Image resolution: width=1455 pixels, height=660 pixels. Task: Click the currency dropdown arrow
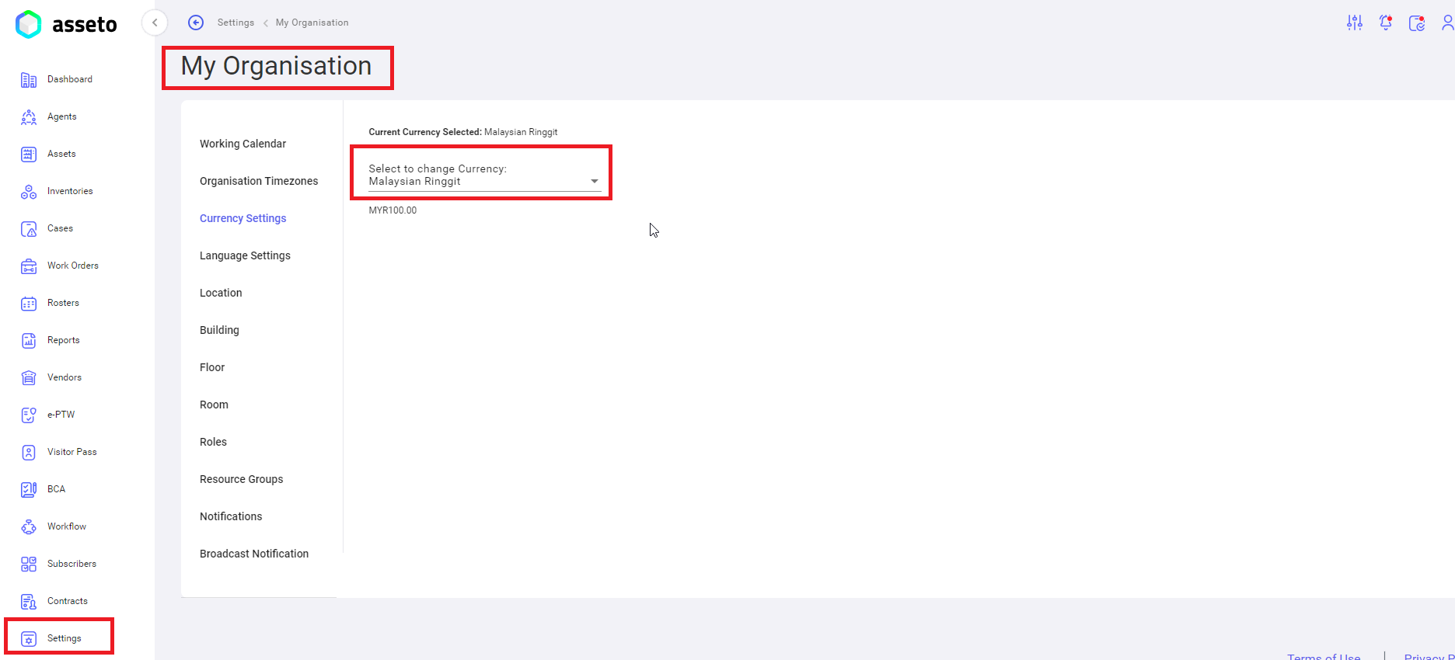595,181
